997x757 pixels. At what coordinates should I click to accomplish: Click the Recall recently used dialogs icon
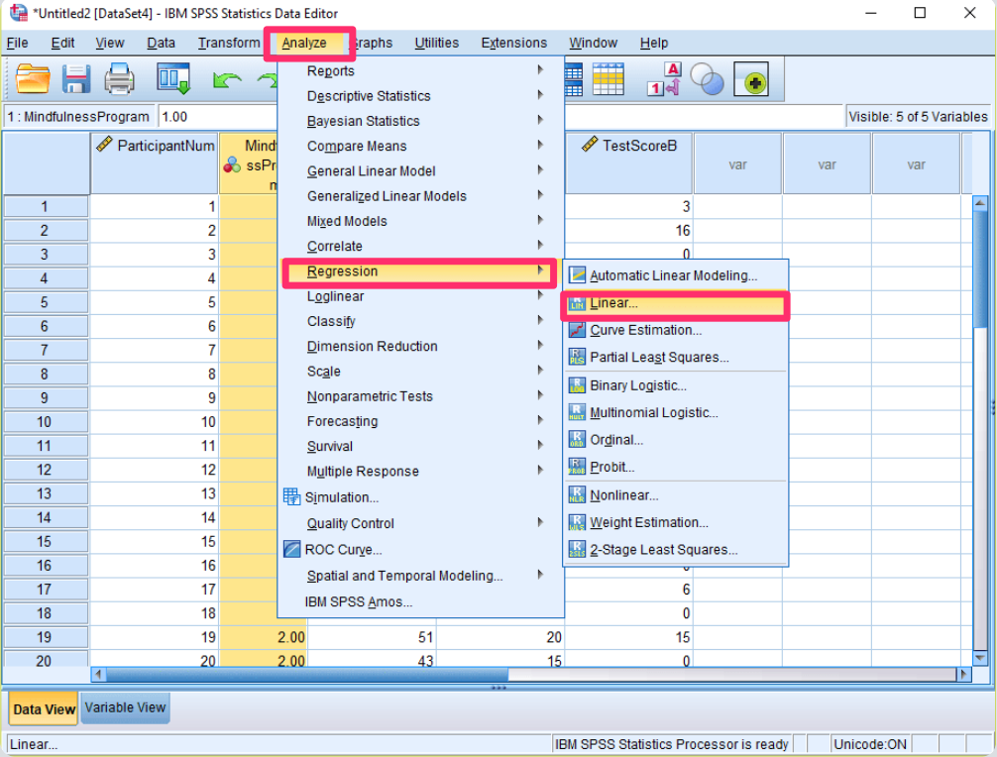173,79
